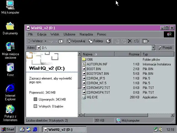177x133 pixels.
Task: Click the 280 KB size of HQ.EXE
Action: coord(134,97)
